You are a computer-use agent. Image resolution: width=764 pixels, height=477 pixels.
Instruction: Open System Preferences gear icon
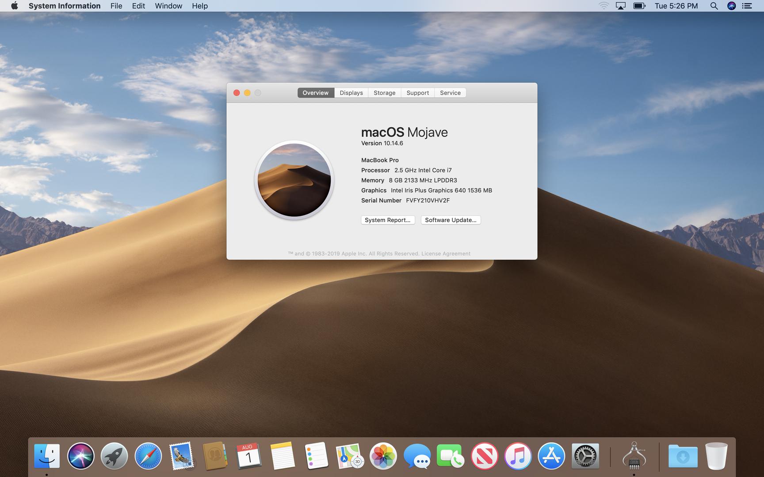585,456
